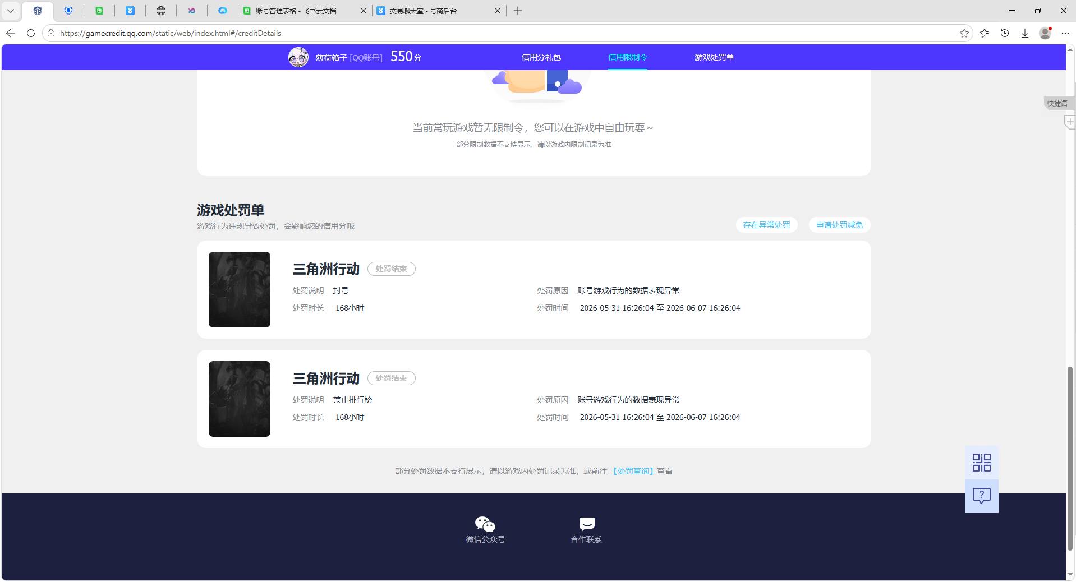Click the 游戏处罚单 section heading

(231, 210)
